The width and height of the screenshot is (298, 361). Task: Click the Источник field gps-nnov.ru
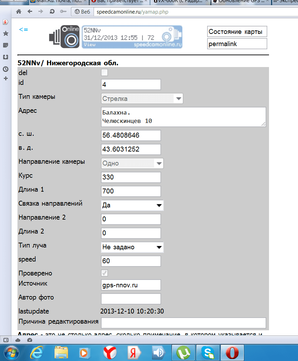pos(131,285)
